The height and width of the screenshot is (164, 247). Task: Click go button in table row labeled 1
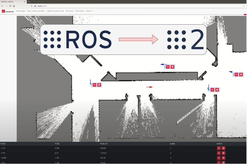(219, 148)
